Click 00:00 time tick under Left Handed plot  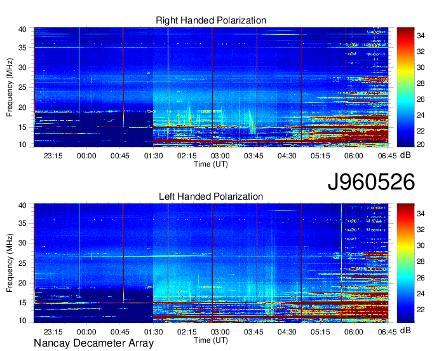click(x=86, y=332)
